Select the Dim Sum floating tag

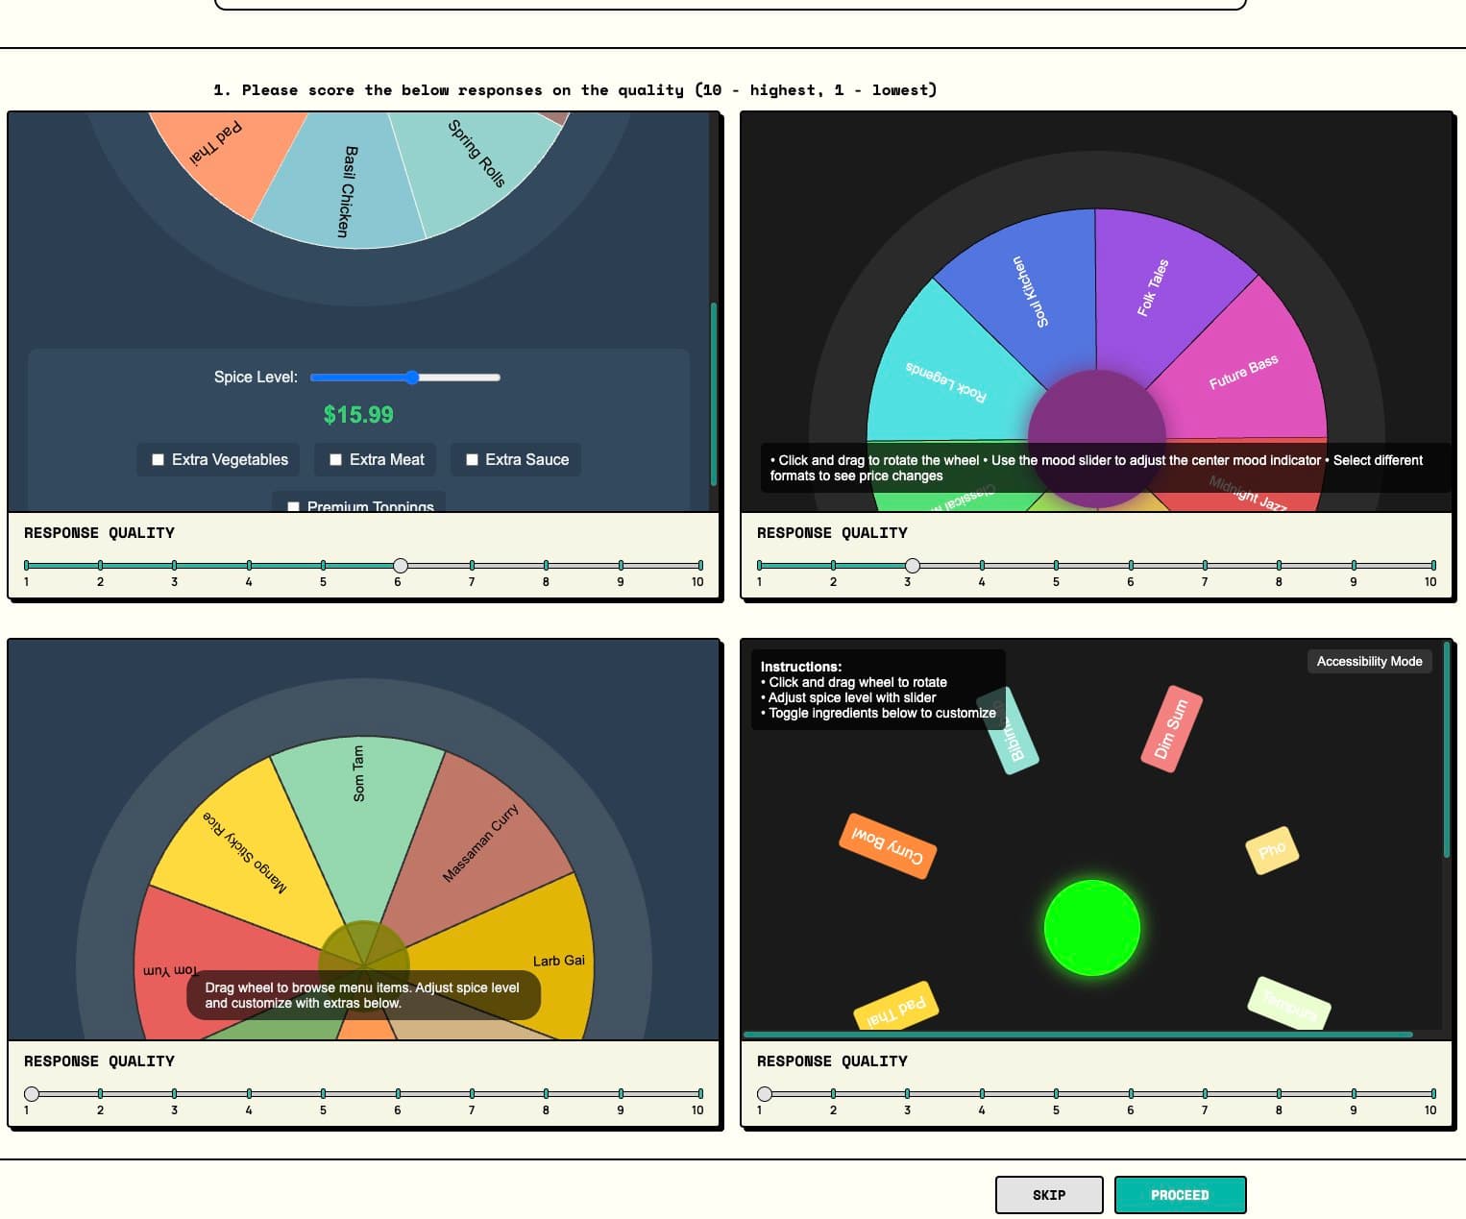[1170, 729]
